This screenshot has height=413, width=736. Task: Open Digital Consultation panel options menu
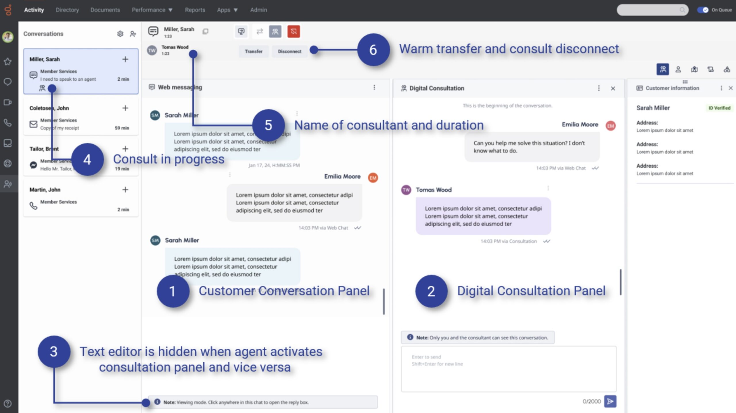point(599,88)
